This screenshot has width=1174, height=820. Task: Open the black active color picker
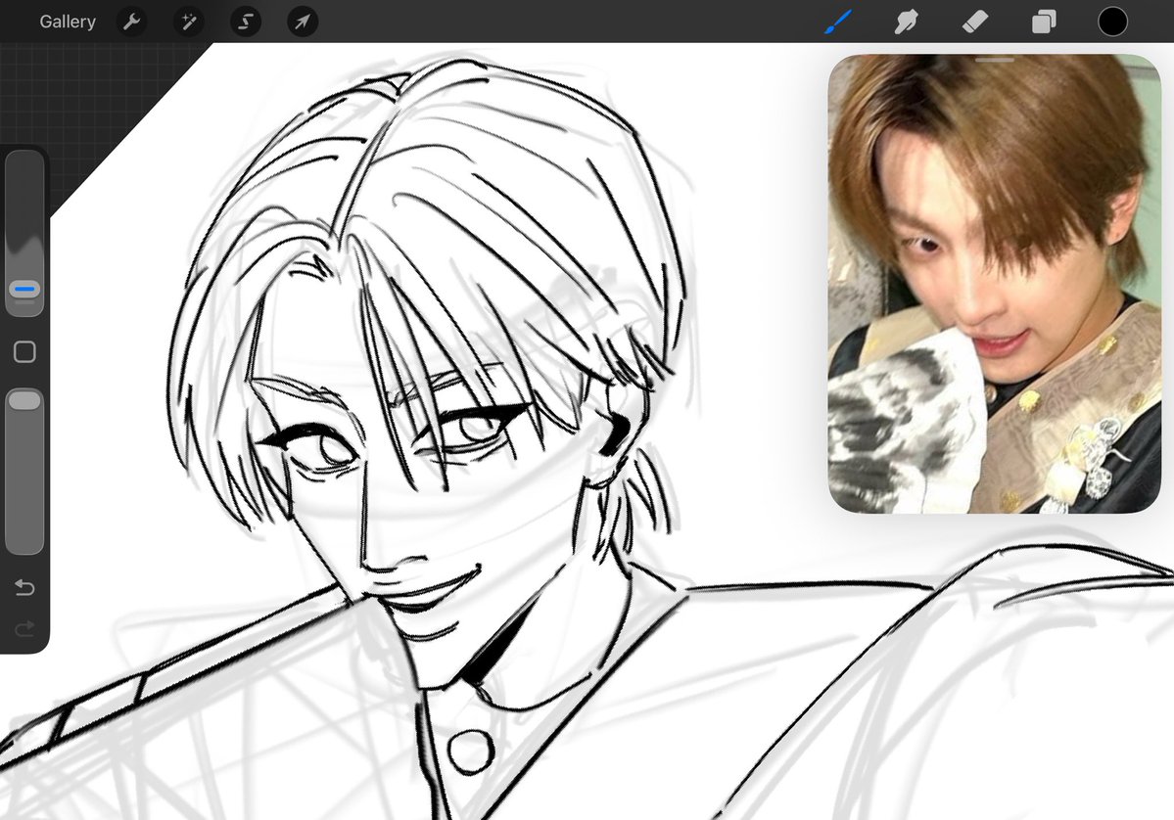[1112, 22]
